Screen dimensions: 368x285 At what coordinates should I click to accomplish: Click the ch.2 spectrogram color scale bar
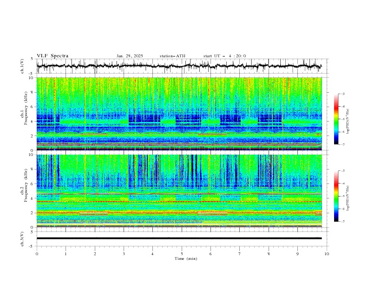[x=336, y=196]
